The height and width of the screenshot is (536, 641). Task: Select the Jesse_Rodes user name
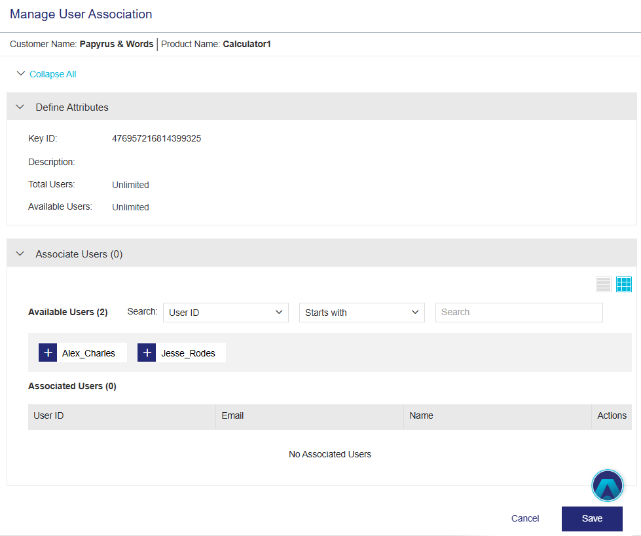pos(188,353)
